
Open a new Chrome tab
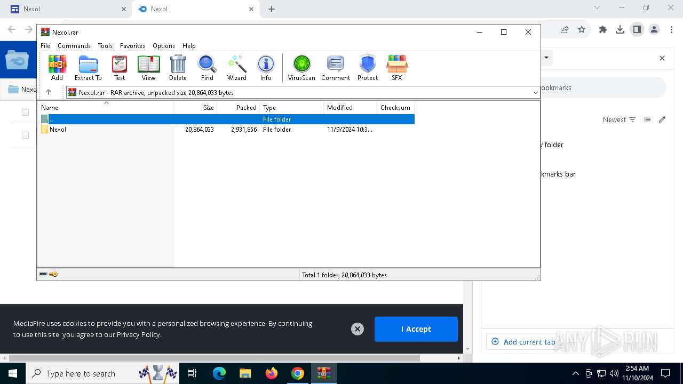tap(272, 9)
